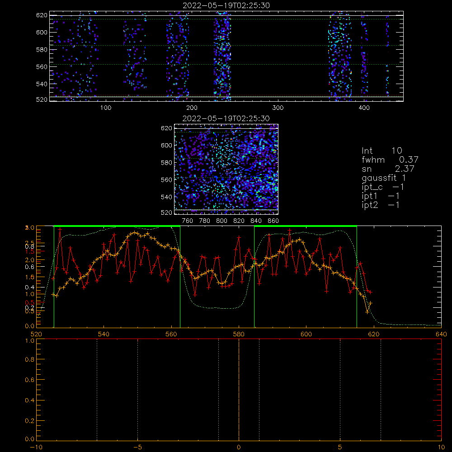The image size is (452, 452).
Task: Click the '800' x-axis tick label
Action: (221, 221)
